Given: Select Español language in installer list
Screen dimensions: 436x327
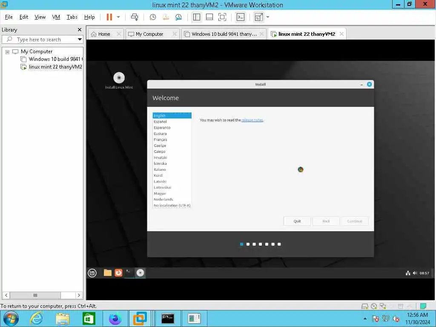Looking at the screenshot, I should click(x=172, y=121).
